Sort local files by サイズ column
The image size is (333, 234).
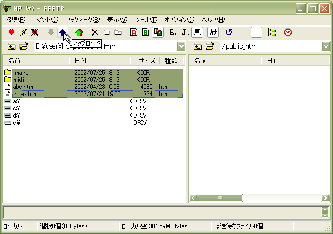coord(146,61)
